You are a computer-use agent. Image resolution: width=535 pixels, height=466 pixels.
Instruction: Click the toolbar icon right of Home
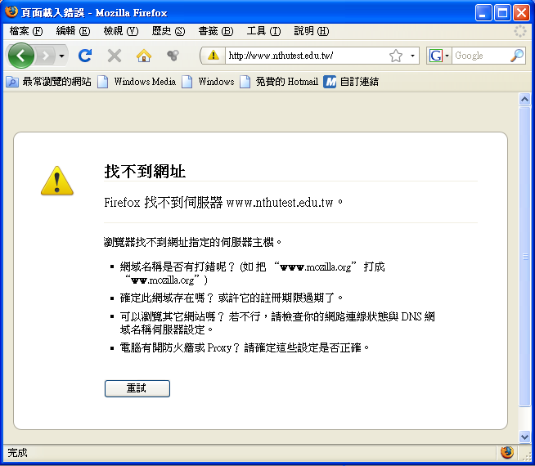[x=173, y=56]
